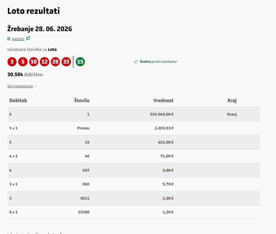
Task: Click the drawn number ball 33
Action: pos(66,62)
